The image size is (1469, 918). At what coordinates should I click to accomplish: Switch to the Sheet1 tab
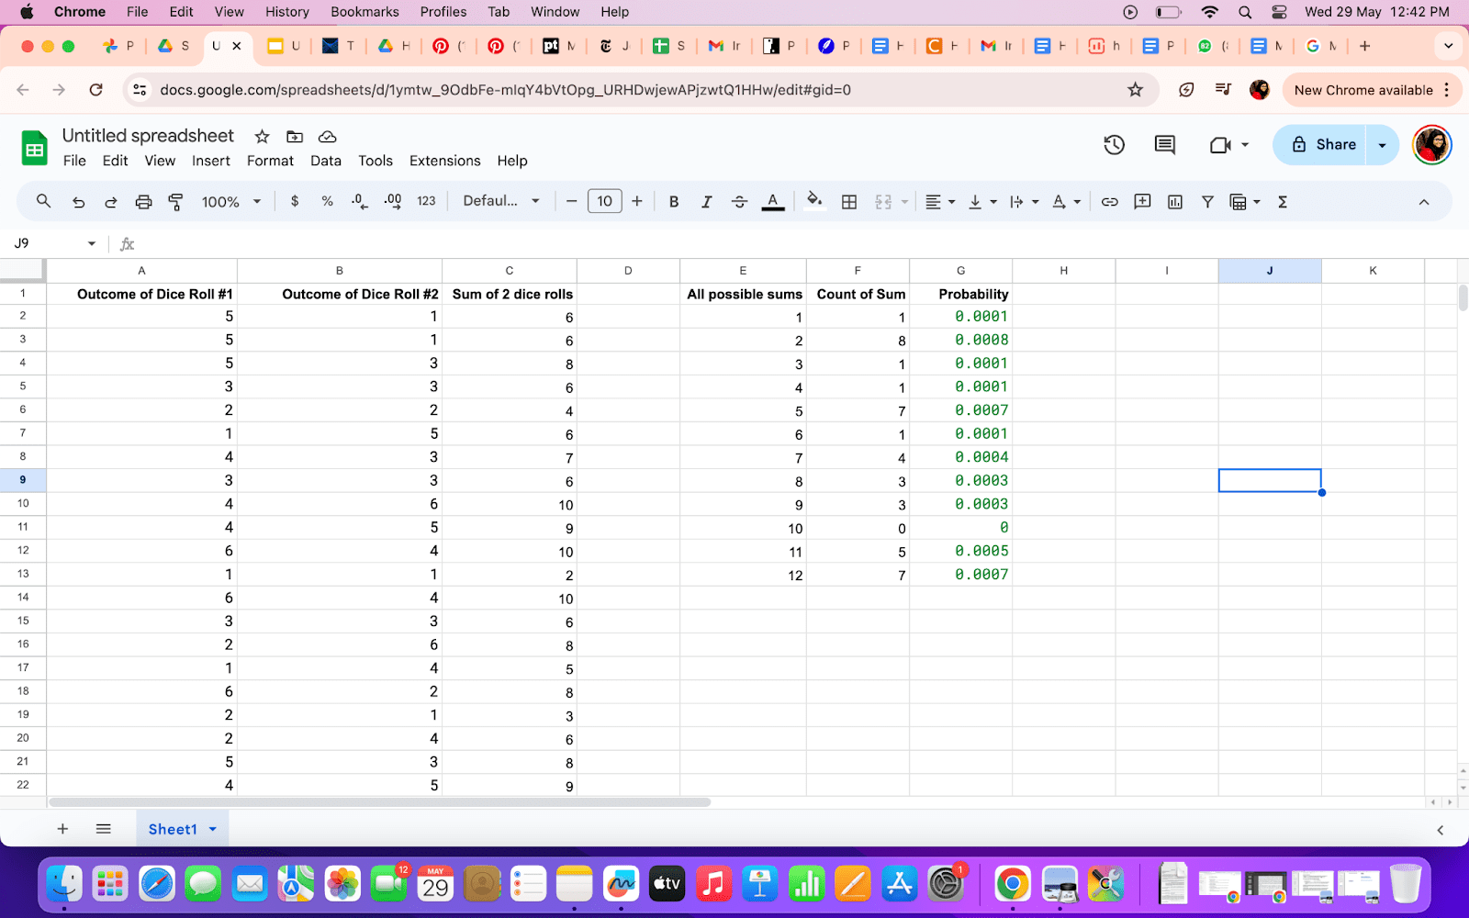174,828
